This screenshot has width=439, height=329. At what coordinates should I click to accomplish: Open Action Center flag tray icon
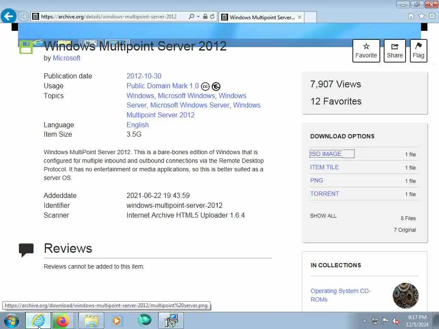[x=385, y=321]
